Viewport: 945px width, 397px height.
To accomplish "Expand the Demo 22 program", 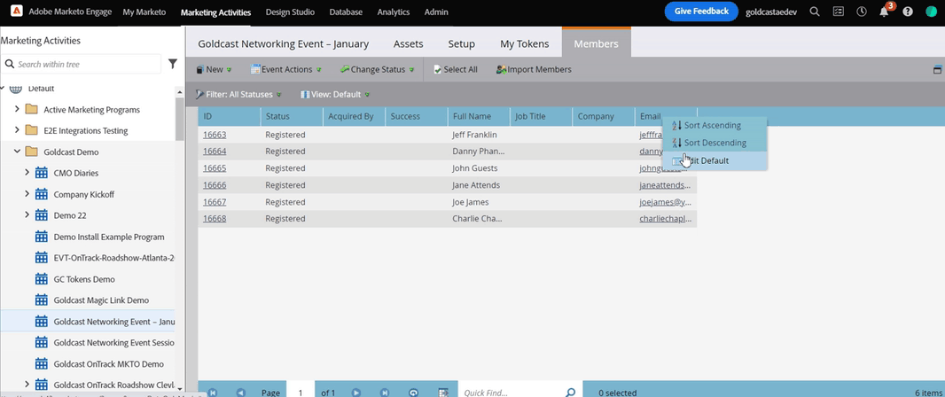I will (27, 215).
